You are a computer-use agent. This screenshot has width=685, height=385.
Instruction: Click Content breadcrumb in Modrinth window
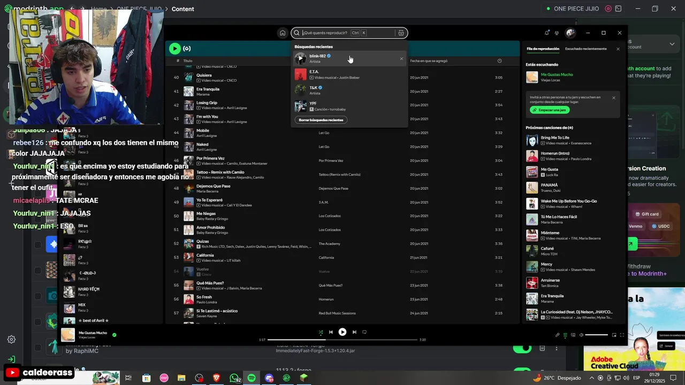click(x=183, y=9)
